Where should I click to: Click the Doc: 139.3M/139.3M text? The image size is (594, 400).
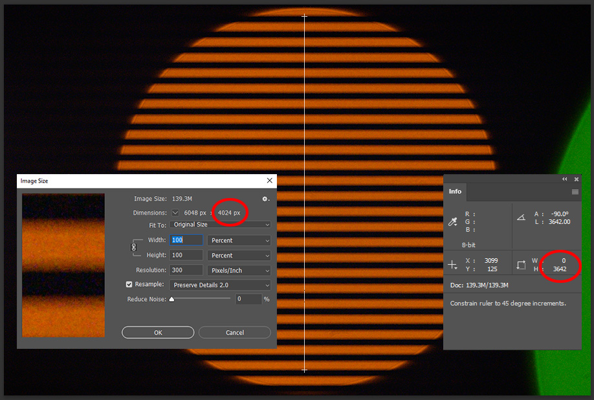(x=479, y=285)
